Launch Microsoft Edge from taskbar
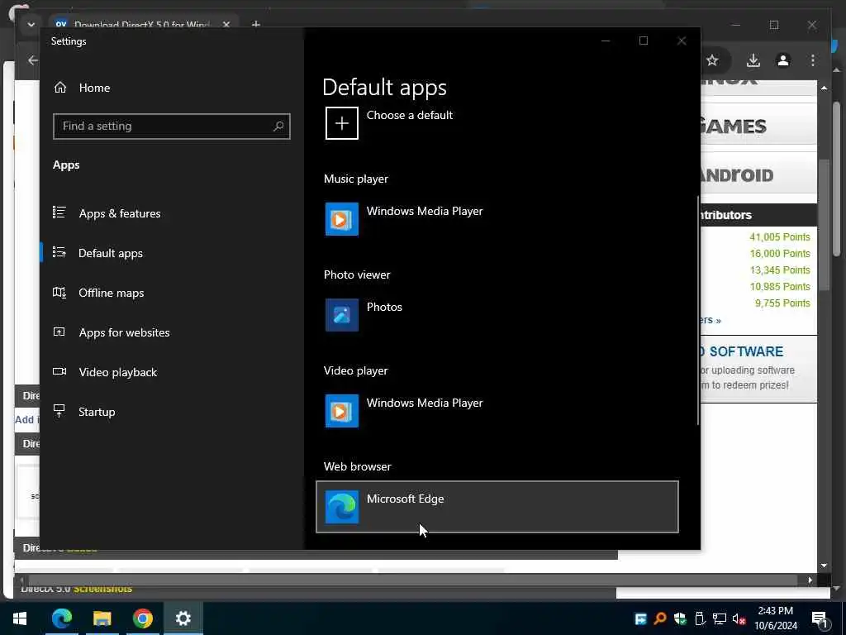846x635 pixels. pyautogui.click(x=61, y=618)
